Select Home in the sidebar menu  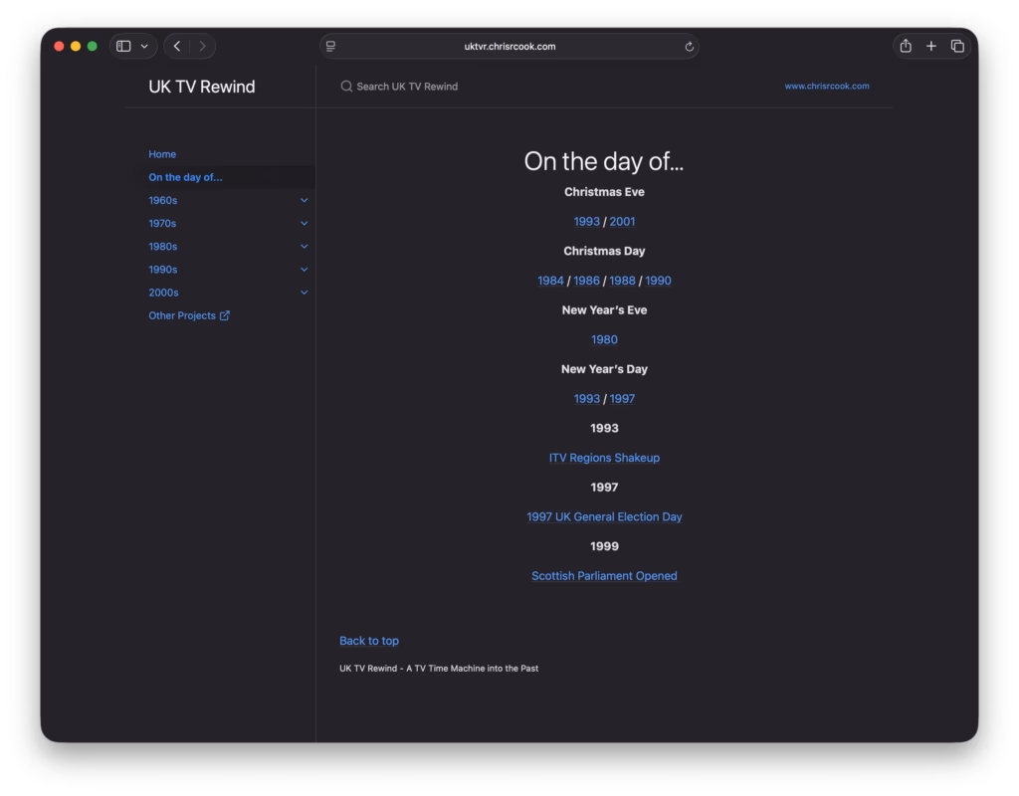[x=162, y=154]
